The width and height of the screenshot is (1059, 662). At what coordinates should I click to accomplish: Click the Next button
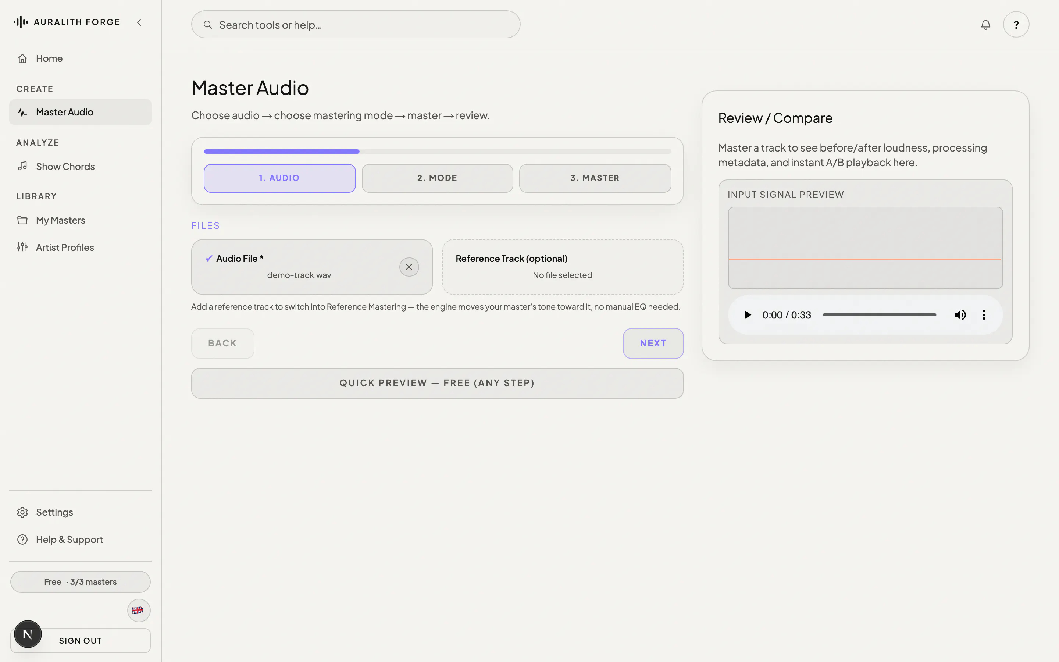click(x=653, y=343)
